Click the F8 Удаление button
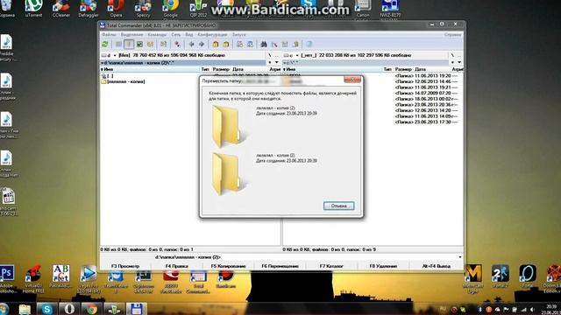This screenshot has height=315, width=561. tap(383, 266)
